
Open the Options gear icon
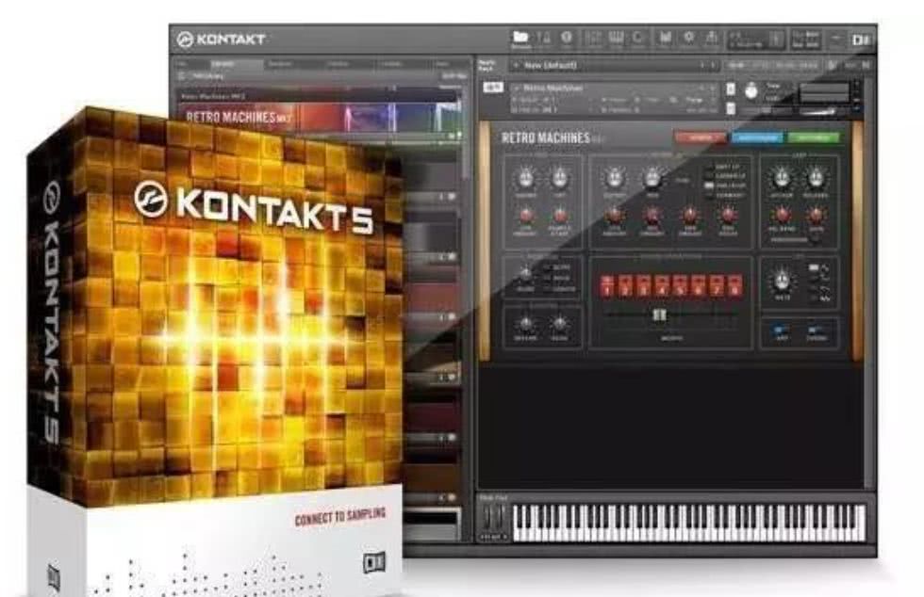[688, 39]
